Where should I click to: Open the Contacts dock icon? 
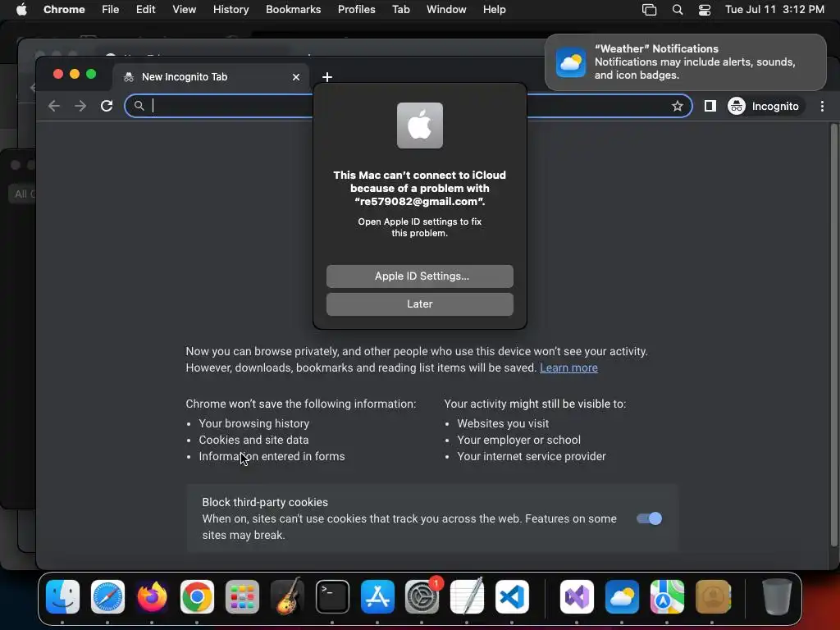tap(713, 596)
